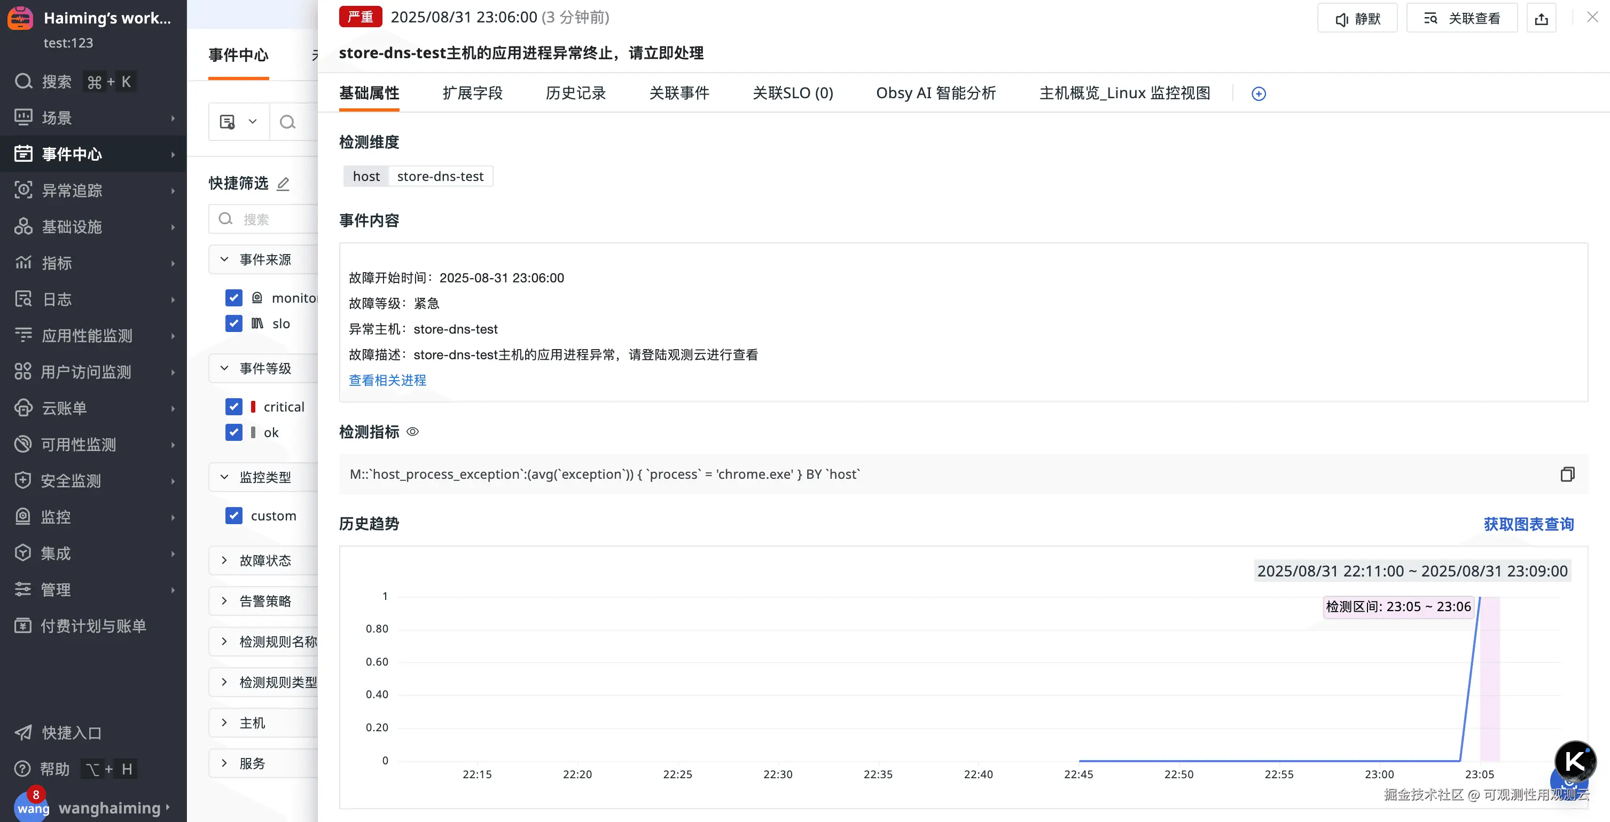The height and width of the screenshot is (822, 1610).
Task: Click the copy query icon in 检测指标 box
Action: click(x=1567, y=474)
